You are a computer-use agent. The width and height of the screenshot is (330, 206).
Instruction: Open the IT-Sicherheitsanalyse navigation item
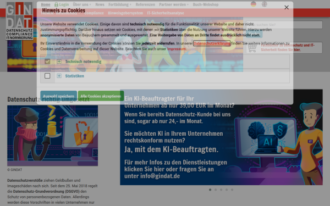[166, 13]
